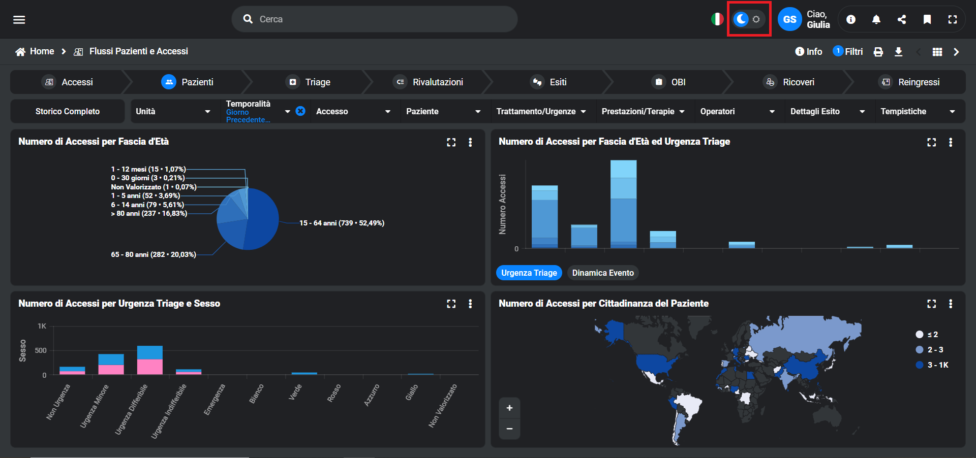Open the Ricoveri tab
The image size is (976, 458).
point(790,82)
